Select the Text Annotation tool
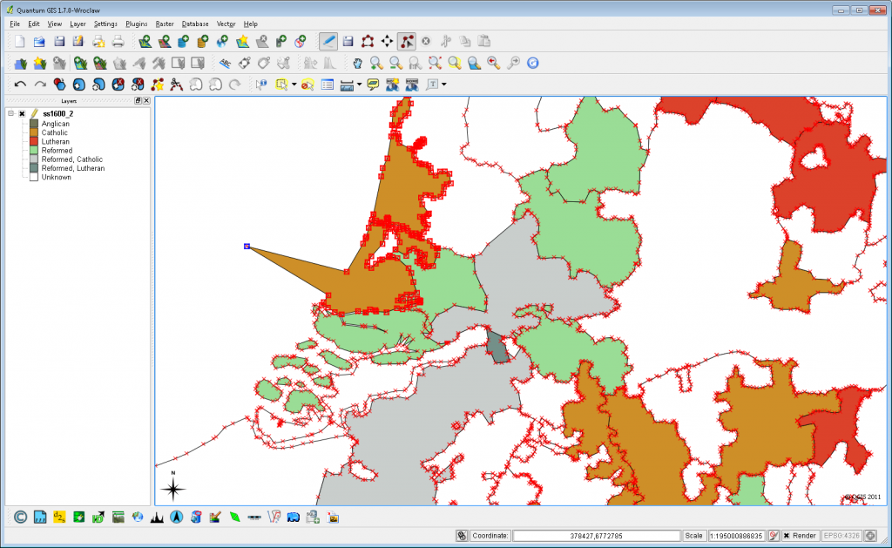This screenshot has width=892, height=548. [432, 85]
